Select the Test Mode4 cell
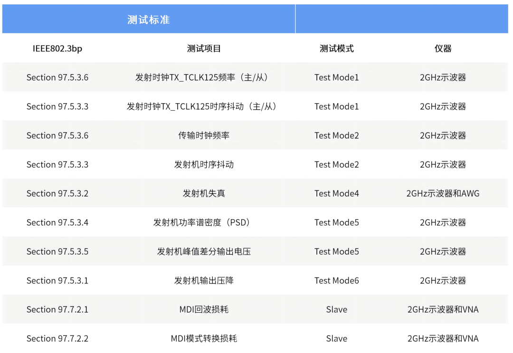Screen dimensions: 513x353 336,193
